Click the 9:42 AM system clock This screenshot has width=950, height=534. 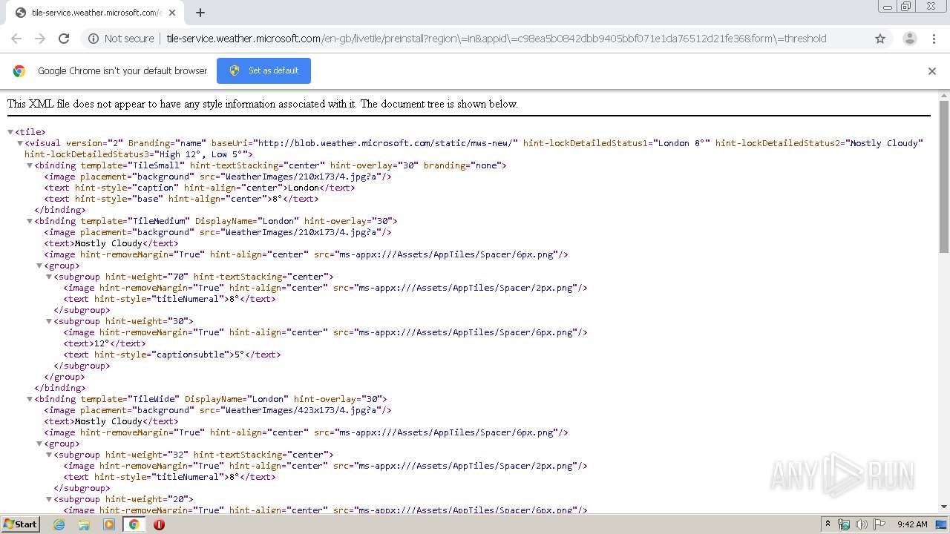912,524
